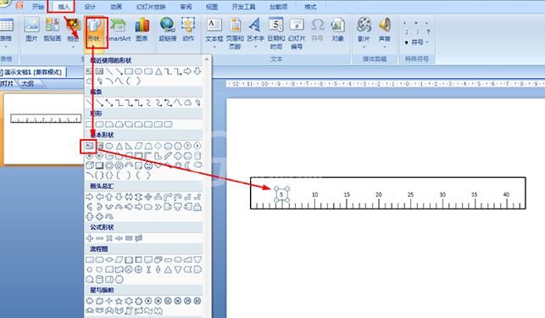545x318 pixels.
Task: Expand the 艺术字 WordArt dropdown
Action: 255,47
